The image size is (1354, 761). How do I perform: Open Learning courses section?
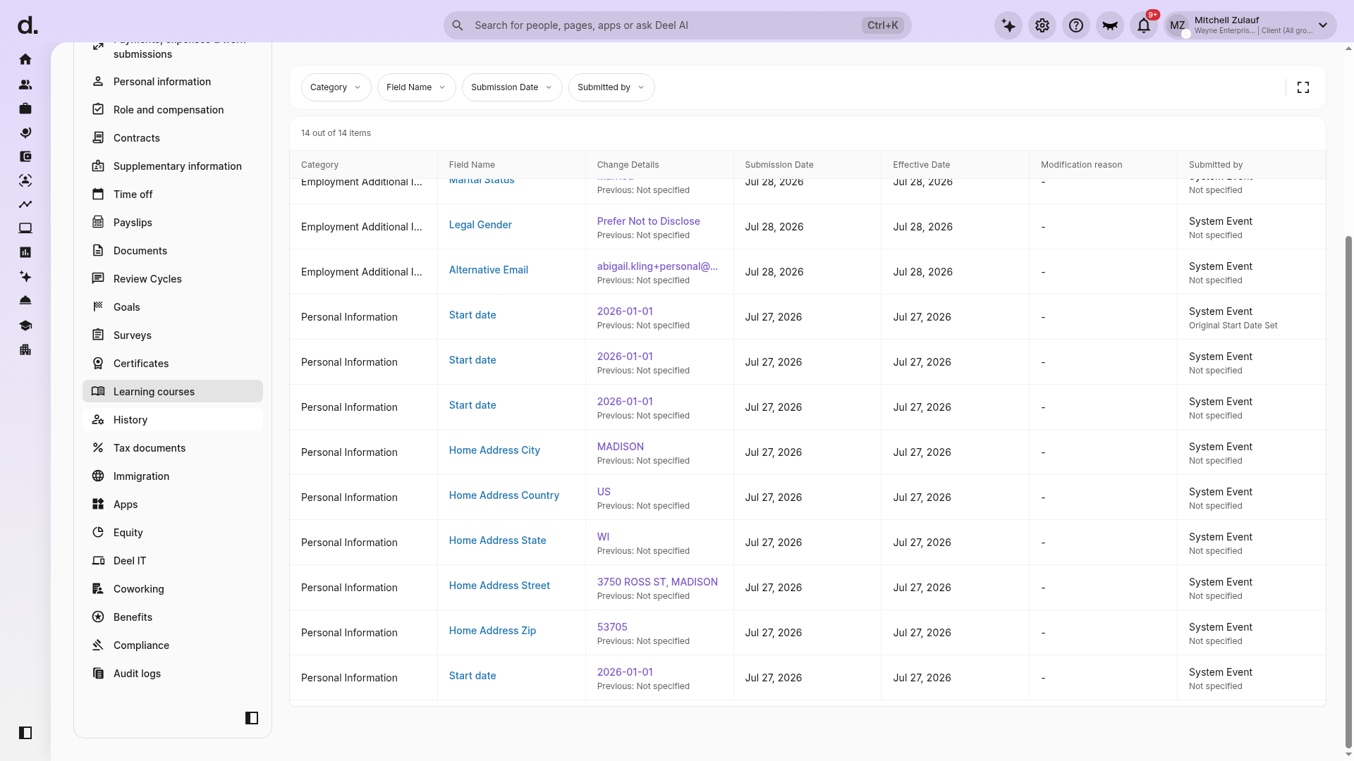pos(173,392)
